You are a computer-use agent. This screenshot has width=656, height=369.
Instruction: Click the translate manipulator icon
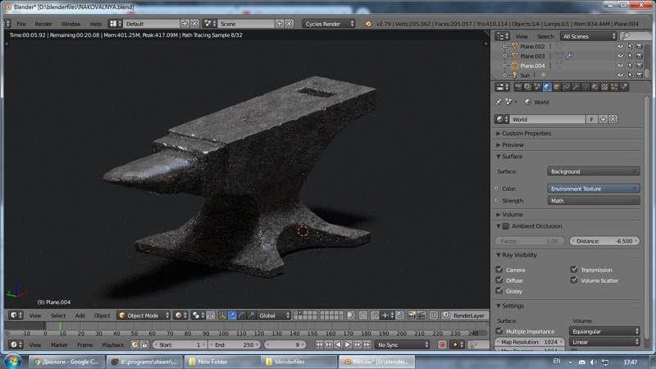[x=232, y=316]
